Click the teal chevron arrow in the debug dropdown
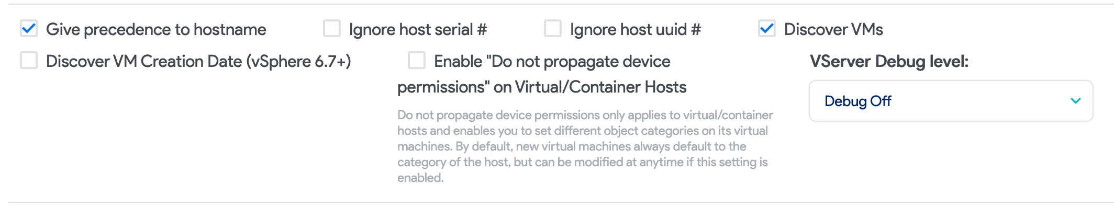1114x207 pixels. 1076,101
